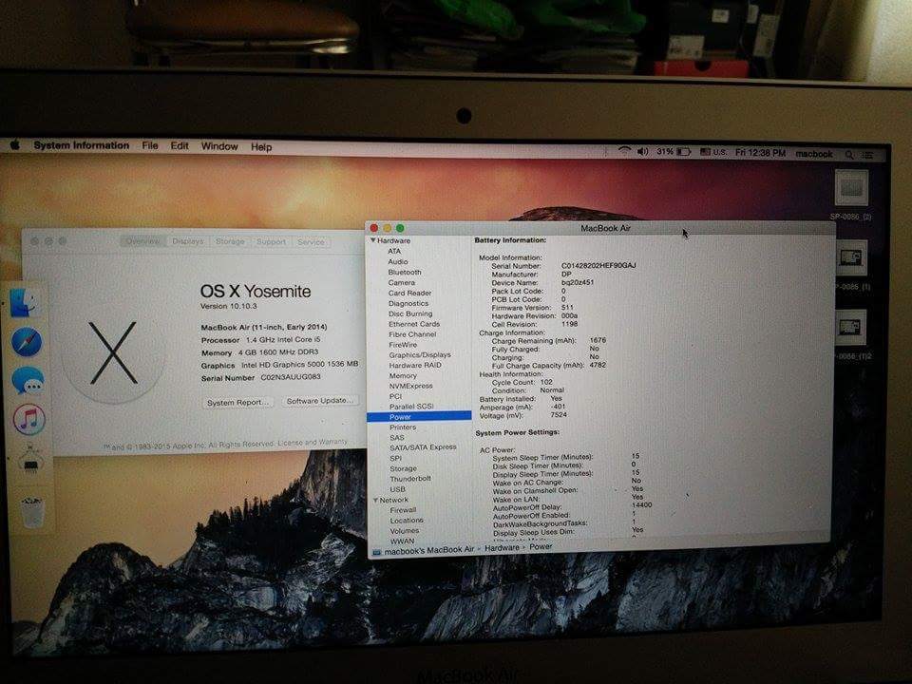The width and height of the screenshot is (912, 684).
Task: Switch to the Support tab
Action: pos(271,242)
